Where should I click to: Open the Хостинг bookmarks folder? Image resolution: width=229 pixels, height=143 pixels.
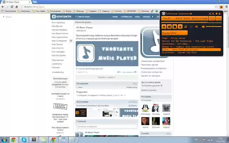tap(117, 11)
